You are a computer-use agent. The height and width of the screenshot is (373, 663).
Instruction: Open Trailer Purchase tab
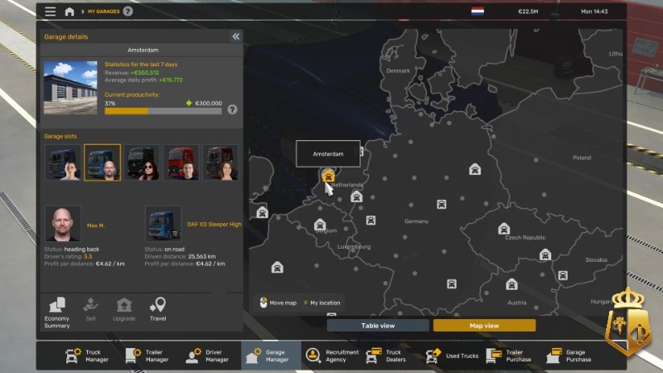508,356
